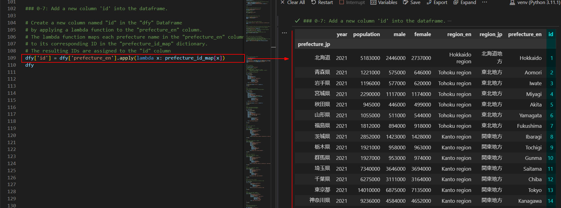The height and width of the screenshot is (208, 561).
Task: Click the 'Ibaragi' prefecture cell
Action: (x=534, y=137)
